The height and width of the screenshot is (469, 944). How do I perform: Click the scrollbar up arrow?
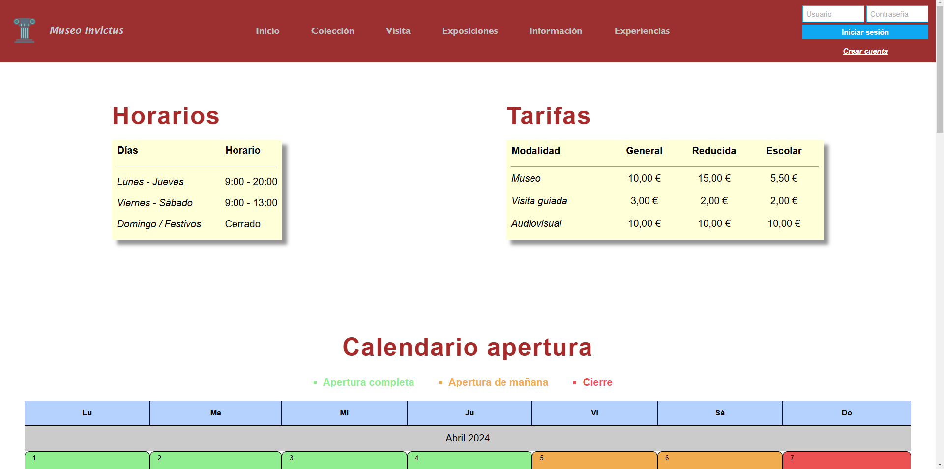tap(940, 3)
